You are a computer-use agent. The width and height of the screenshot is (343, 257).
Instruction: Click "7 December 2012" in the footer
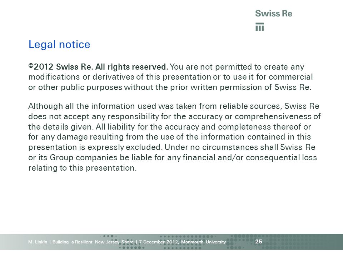(159, 242)
